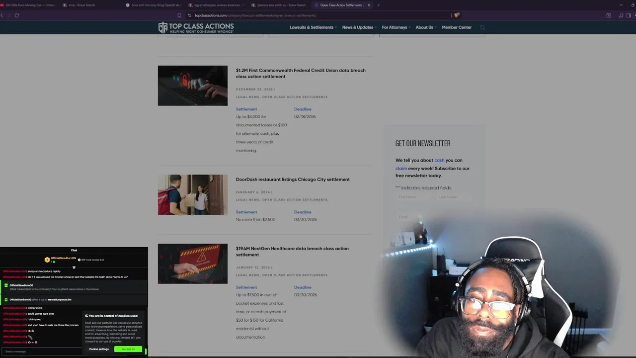Click the 'claim' link in newsletter text
This screenshot has width=636, height=358.
(401, 169)
